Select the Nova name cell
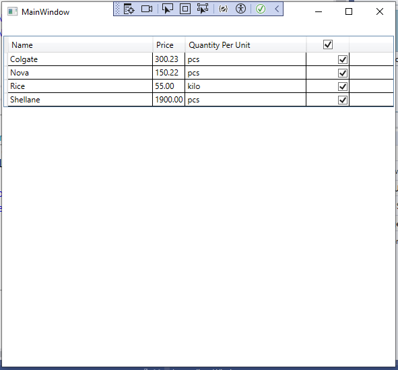This screenshot has height=370, width=398. click(80, 73)
